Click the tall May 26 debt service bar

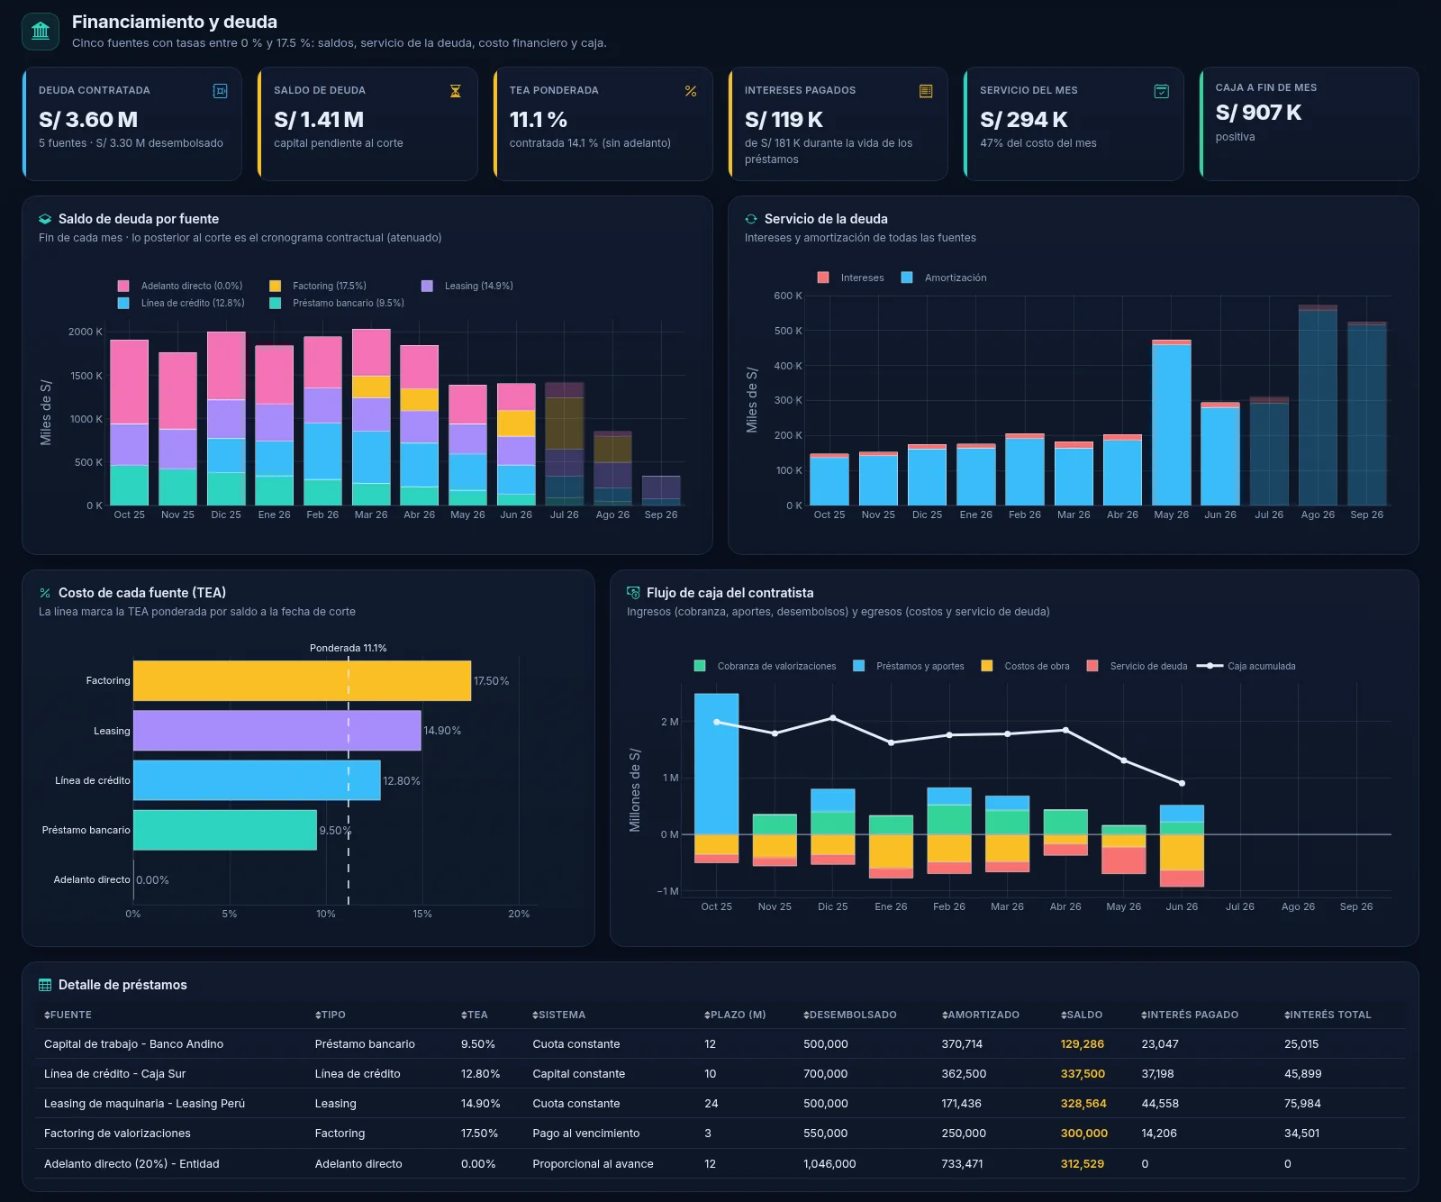pyautogui.click(x=1172, y=423)
